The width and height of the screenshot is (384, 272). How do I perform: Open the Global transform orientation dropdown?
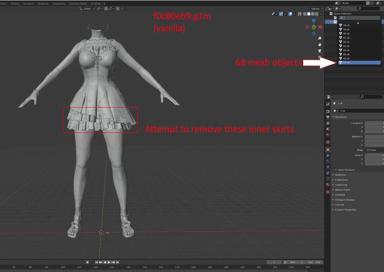point(87,9)
